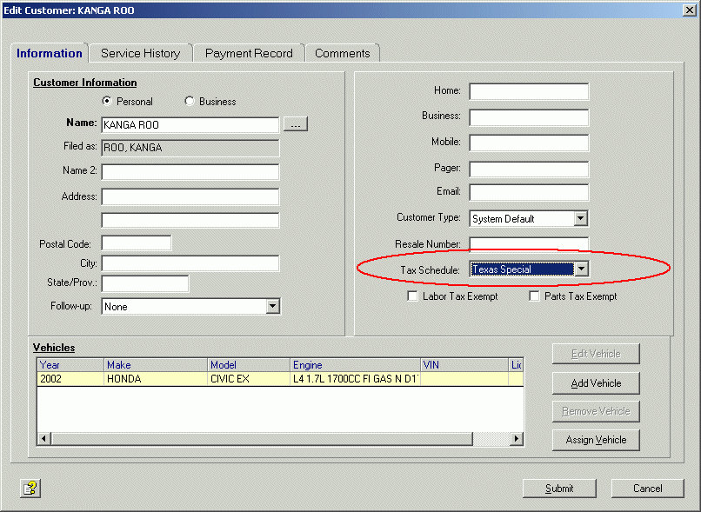Submit the customer form
Image resolution: width=701 pixels, height=512 pixels.
(559, 489)
